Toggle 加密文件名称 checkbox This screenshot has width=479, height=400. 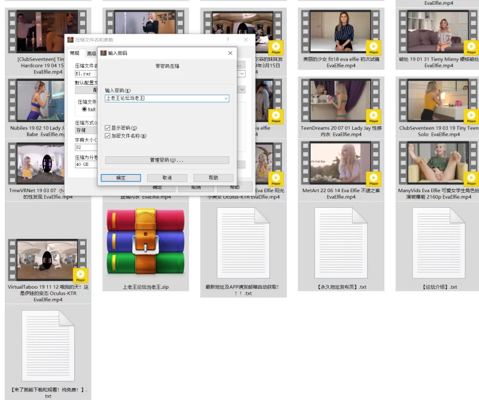108,136
